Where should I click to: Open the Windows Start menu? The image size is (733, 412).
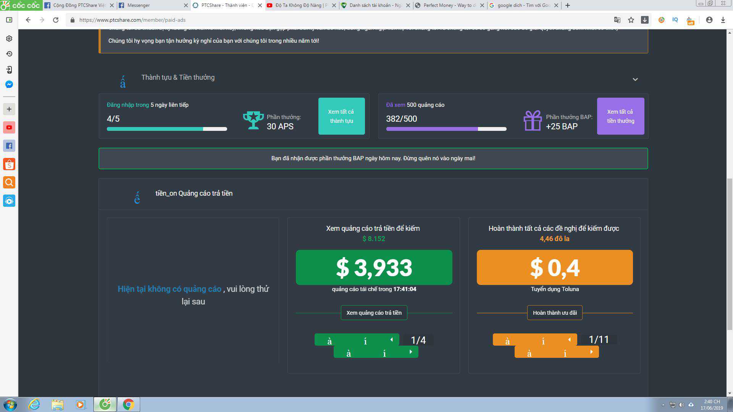click(x=10, y=404)
